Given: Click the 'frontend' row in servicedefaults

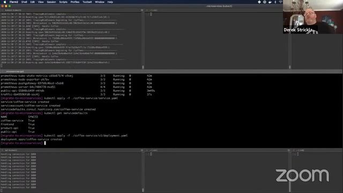Looking at the screenshot, I should [18, 124].
